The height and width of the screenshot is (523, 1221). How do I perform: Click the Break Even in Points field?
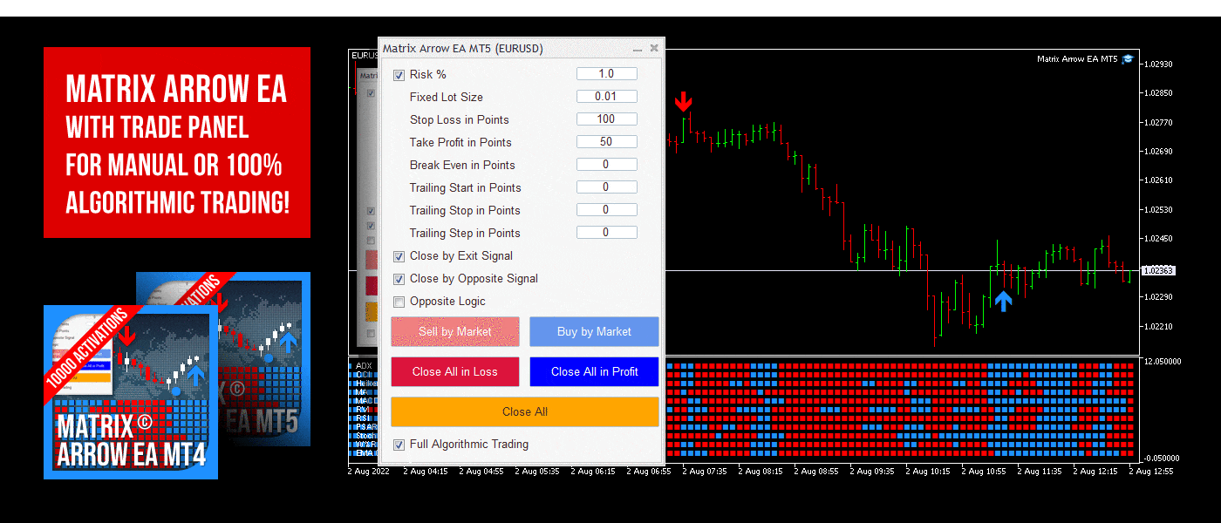[606, 165]
